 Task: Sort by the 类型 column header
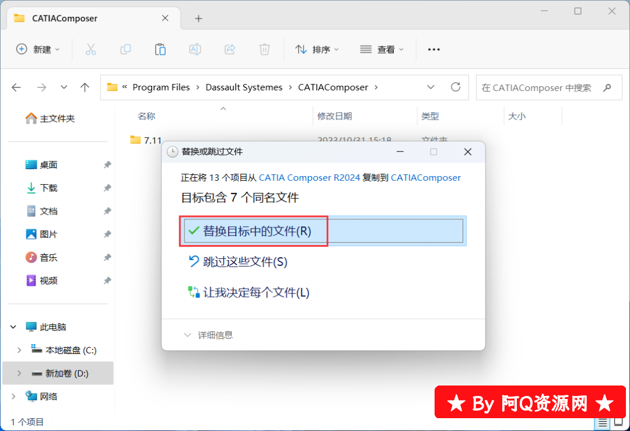(x=430, y=116)
